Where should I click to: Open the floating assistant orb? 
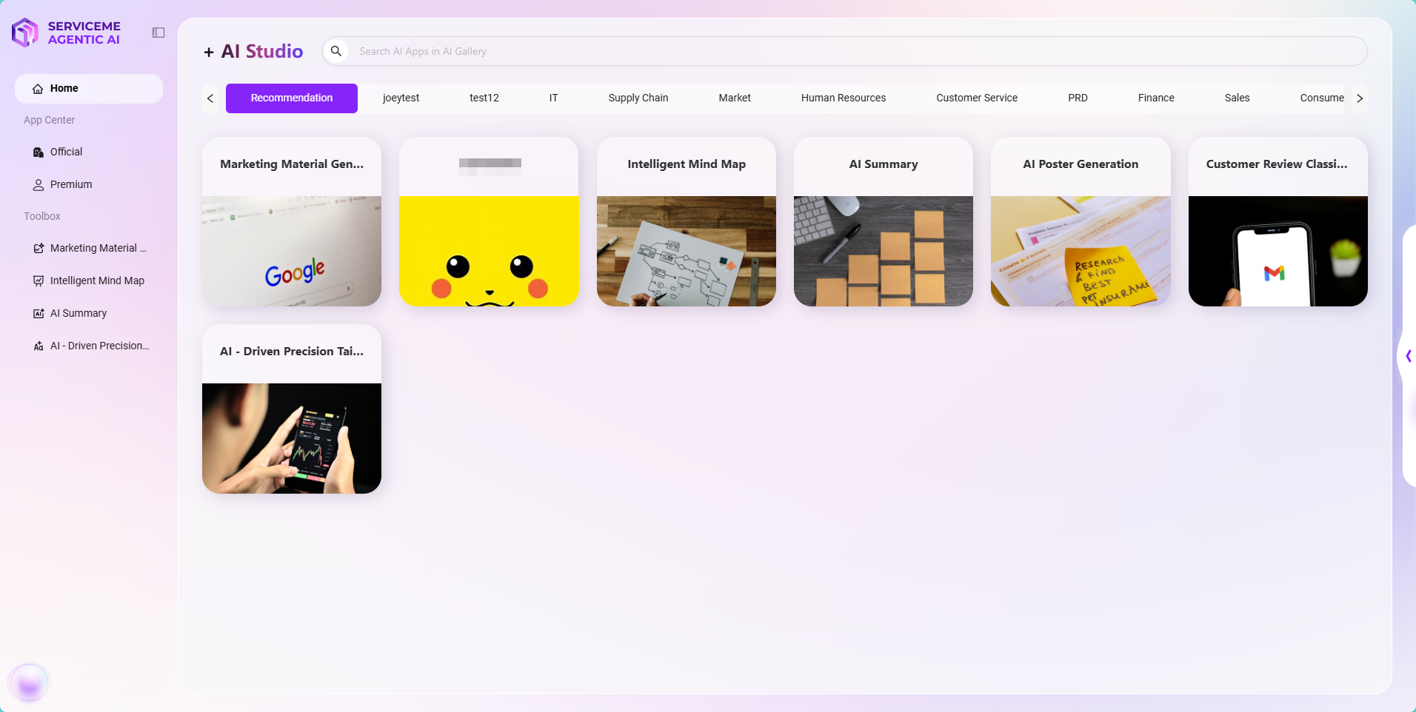[29, 682]
